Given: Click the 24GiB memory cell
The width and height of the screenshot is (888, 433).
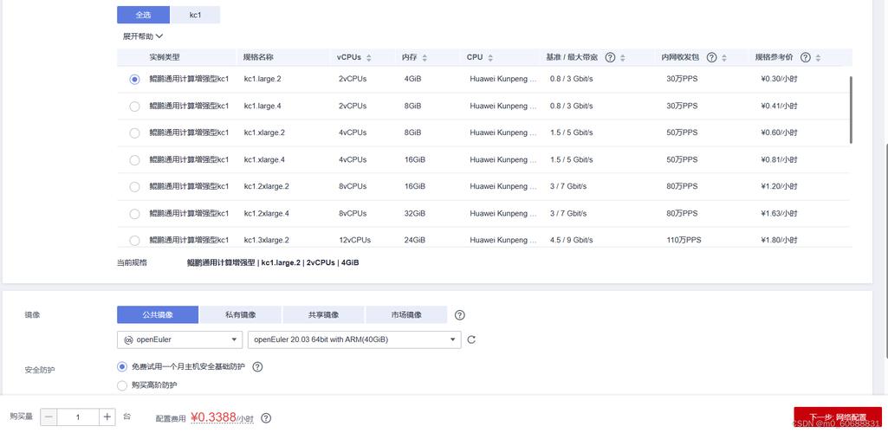Looking at the screenshot, I should coord(415,240).
